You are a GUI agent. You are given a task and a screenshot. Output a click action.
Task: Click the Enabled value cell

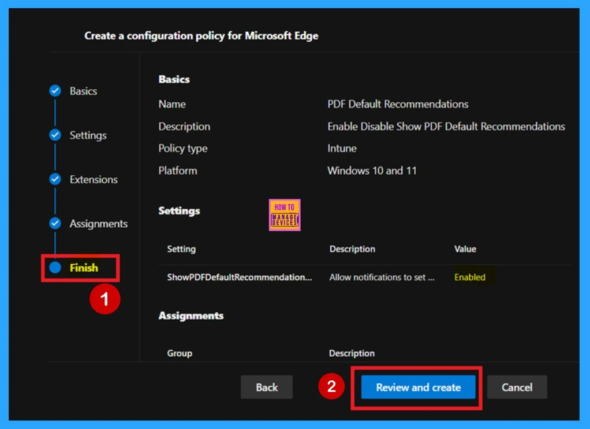pos(469,278)
